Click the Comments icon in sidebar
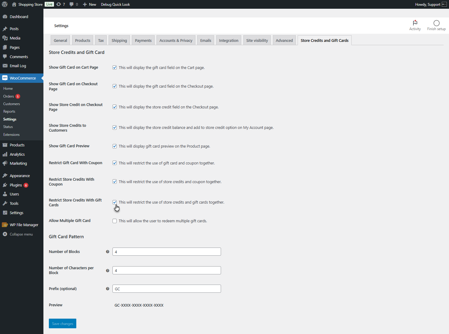The image size is (449, 334). pyautogui.click(x=5, y=57)
